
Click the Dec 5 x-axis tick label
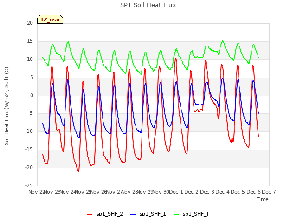point(238,192)
